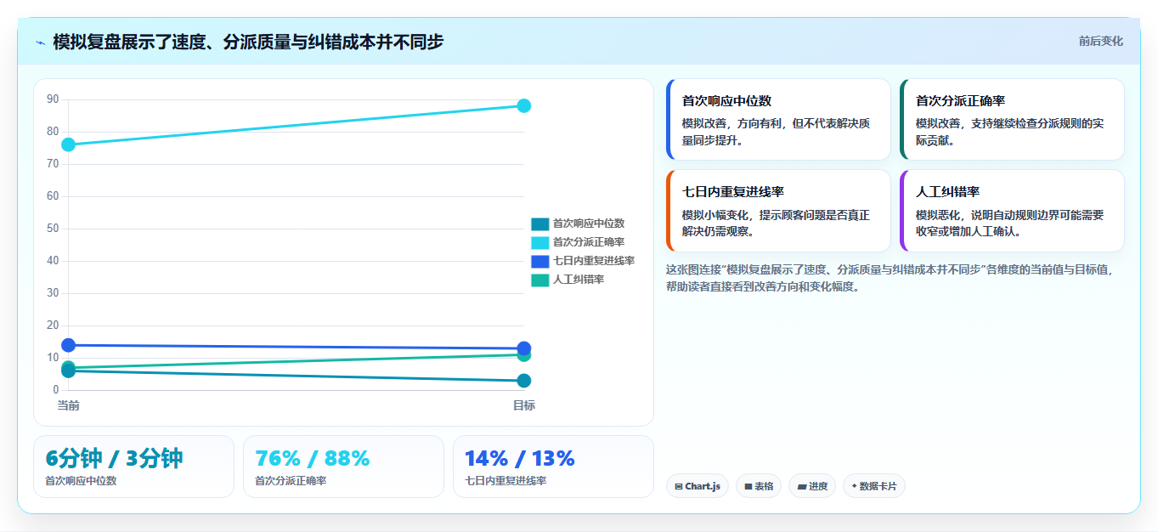This screenshot has height=532, width=1158.
Task: Click the page title 模拟复盘展示了速度
Action: [248, 42]
